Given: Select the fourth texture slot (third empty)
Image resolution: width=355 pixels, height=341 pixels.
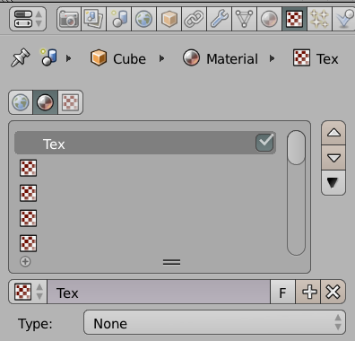Looking at the screenshot, I should click(145, 218).
